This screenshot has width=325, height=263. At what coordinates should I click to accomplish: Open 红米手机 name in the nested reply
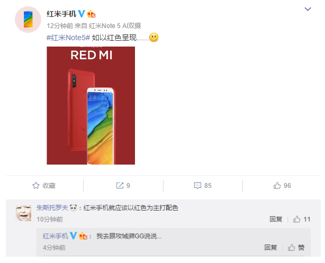(56, 236)
